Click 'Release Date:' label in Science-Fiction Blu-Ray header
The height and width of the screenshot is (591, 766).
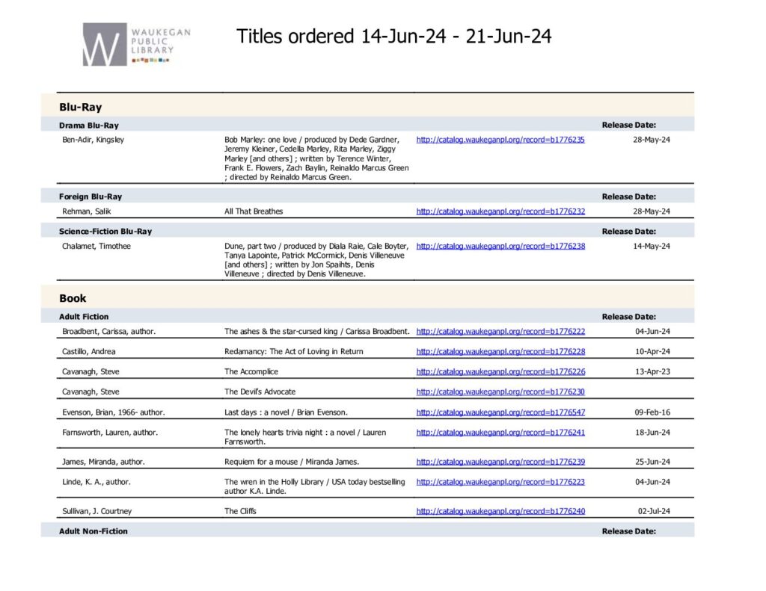click(628, 232)
